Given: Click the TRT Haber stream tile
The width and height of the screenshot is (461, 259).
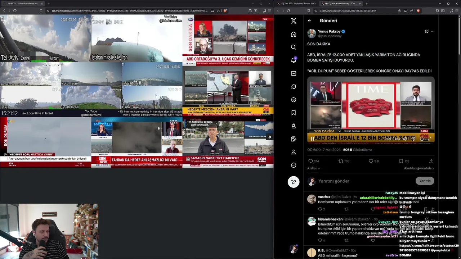Looking at the screenshot, I should click(228, 142).
